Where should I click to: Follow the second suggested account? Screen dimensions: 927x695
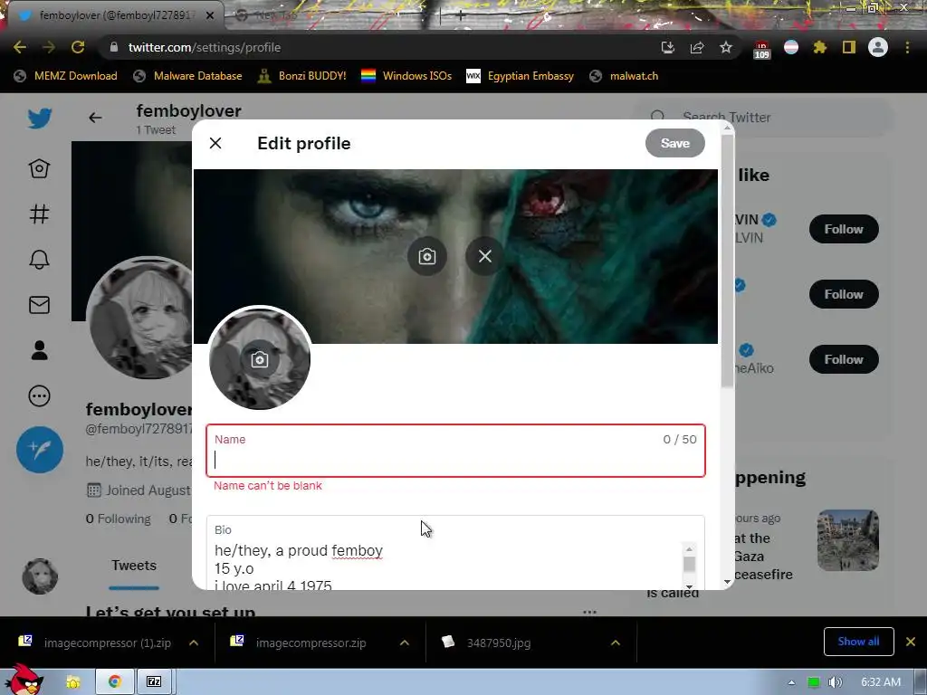pos(844,294)
